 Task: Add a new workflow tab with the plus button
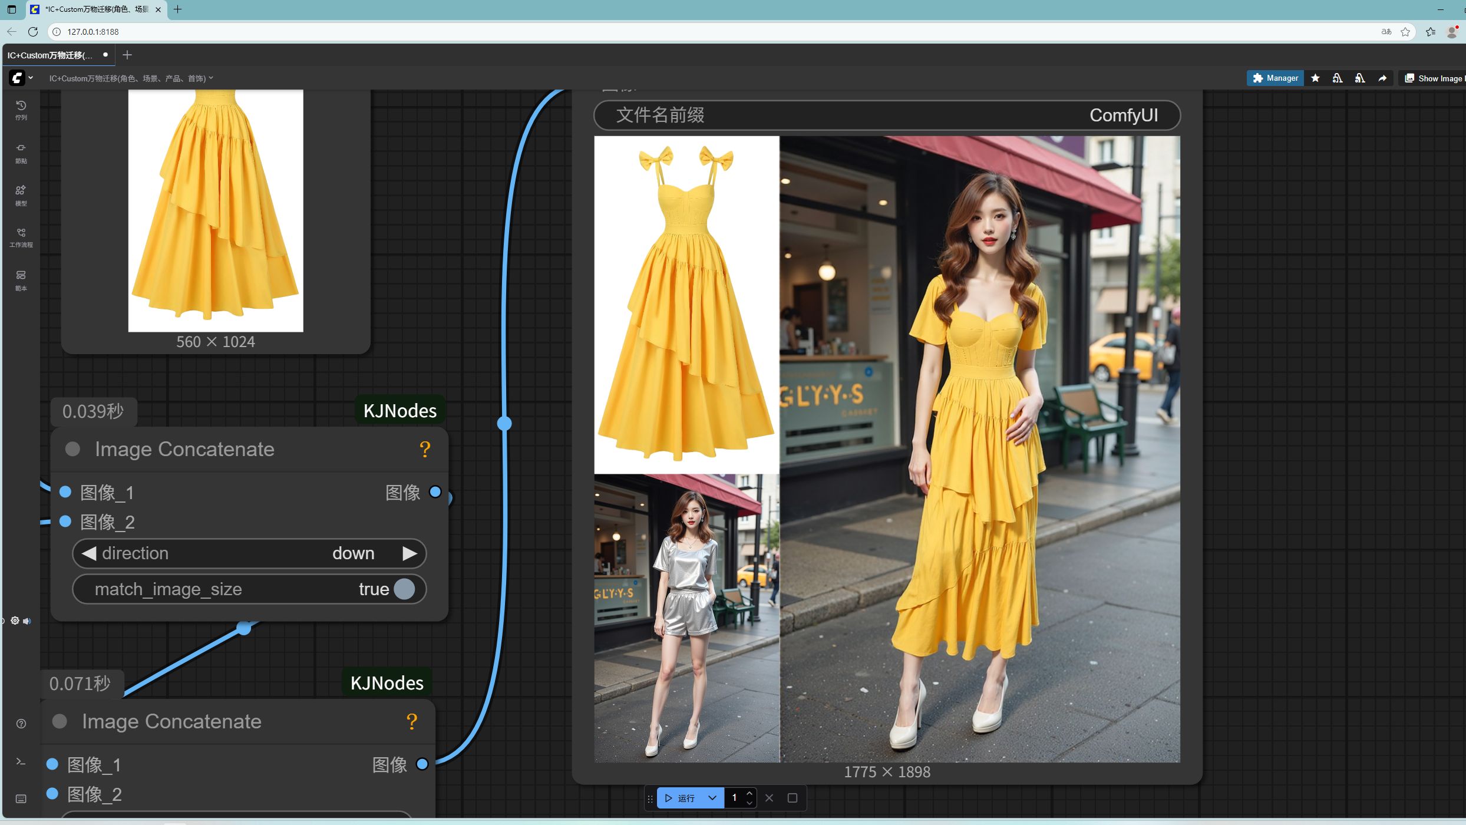(x=127, y=55)
